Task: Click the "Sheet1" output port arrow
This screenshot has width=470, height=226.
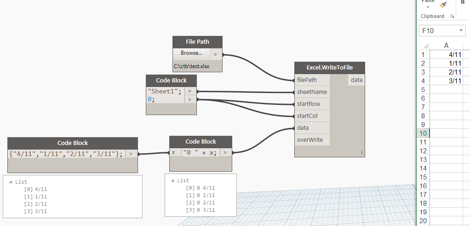Action: coord(190,91)
